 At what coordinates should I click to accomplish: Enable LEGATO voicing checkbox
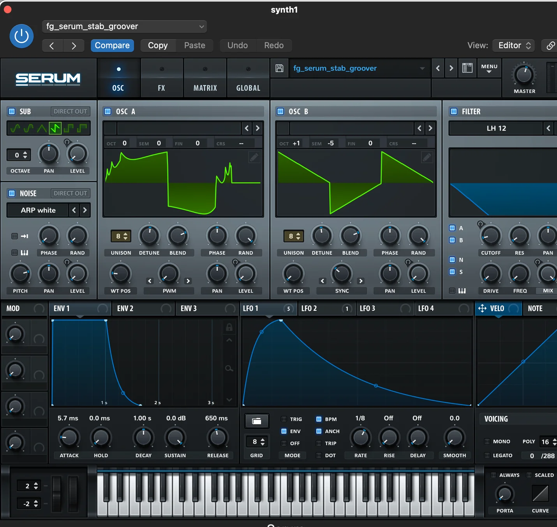(487, 455)
